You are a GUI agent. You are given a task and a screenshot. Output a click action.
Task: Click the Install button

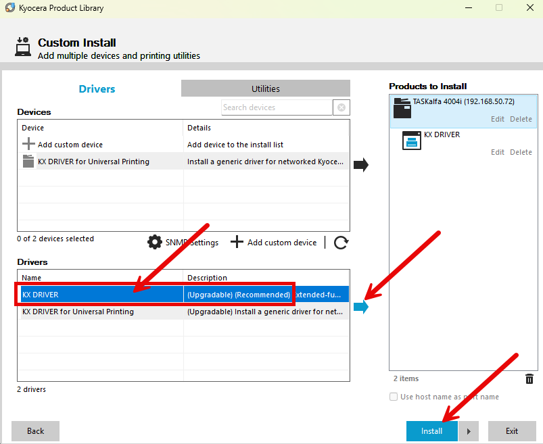point(432,431)
